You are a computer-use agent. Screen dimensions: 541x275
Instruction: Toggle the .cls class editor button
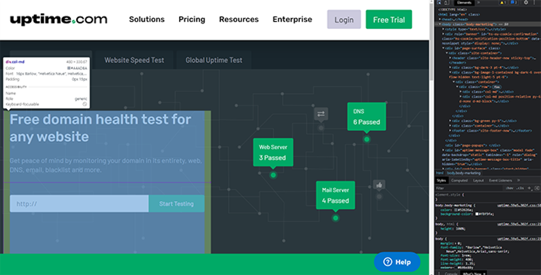point(519,188)
